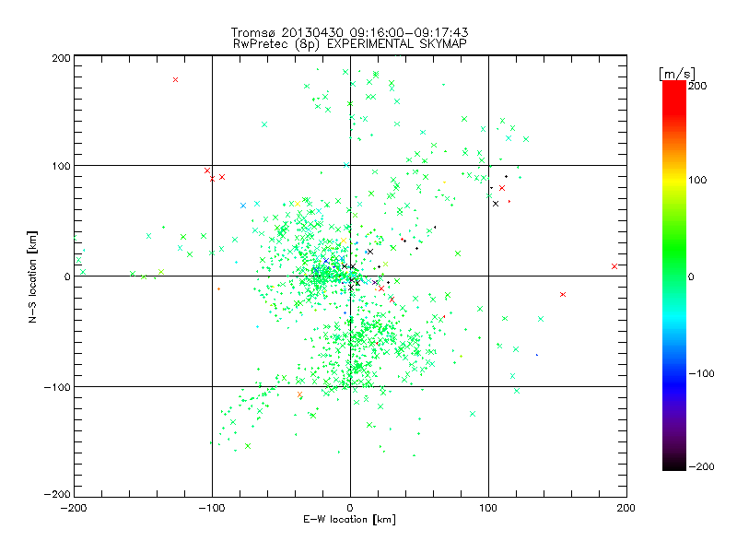Click the y-axis tick label "0"
Image resolution: width=737 pixels, height=553 pixels.
(x=67, y=277)
